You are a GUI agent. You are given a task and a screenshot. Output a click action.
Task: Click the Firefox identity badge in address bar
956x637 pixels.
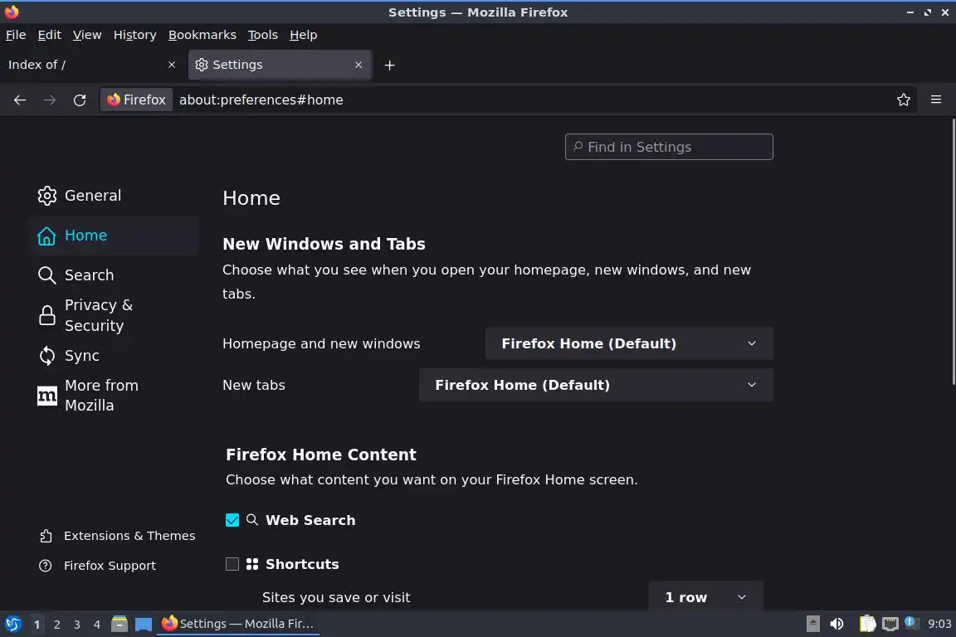(137, 100)
